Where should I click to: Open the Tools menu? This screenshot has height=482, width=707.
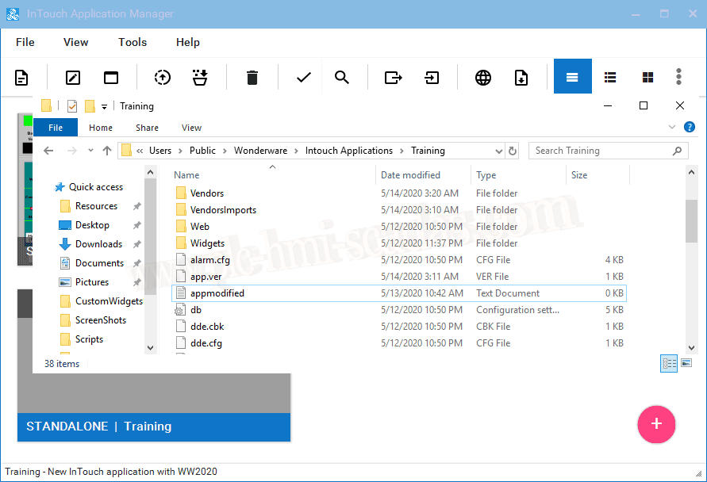tap(133, 42)
